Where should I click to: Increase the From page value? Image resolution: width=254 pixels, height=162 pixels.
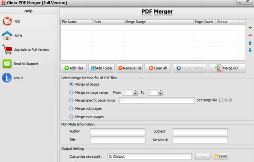coord(135,91)
